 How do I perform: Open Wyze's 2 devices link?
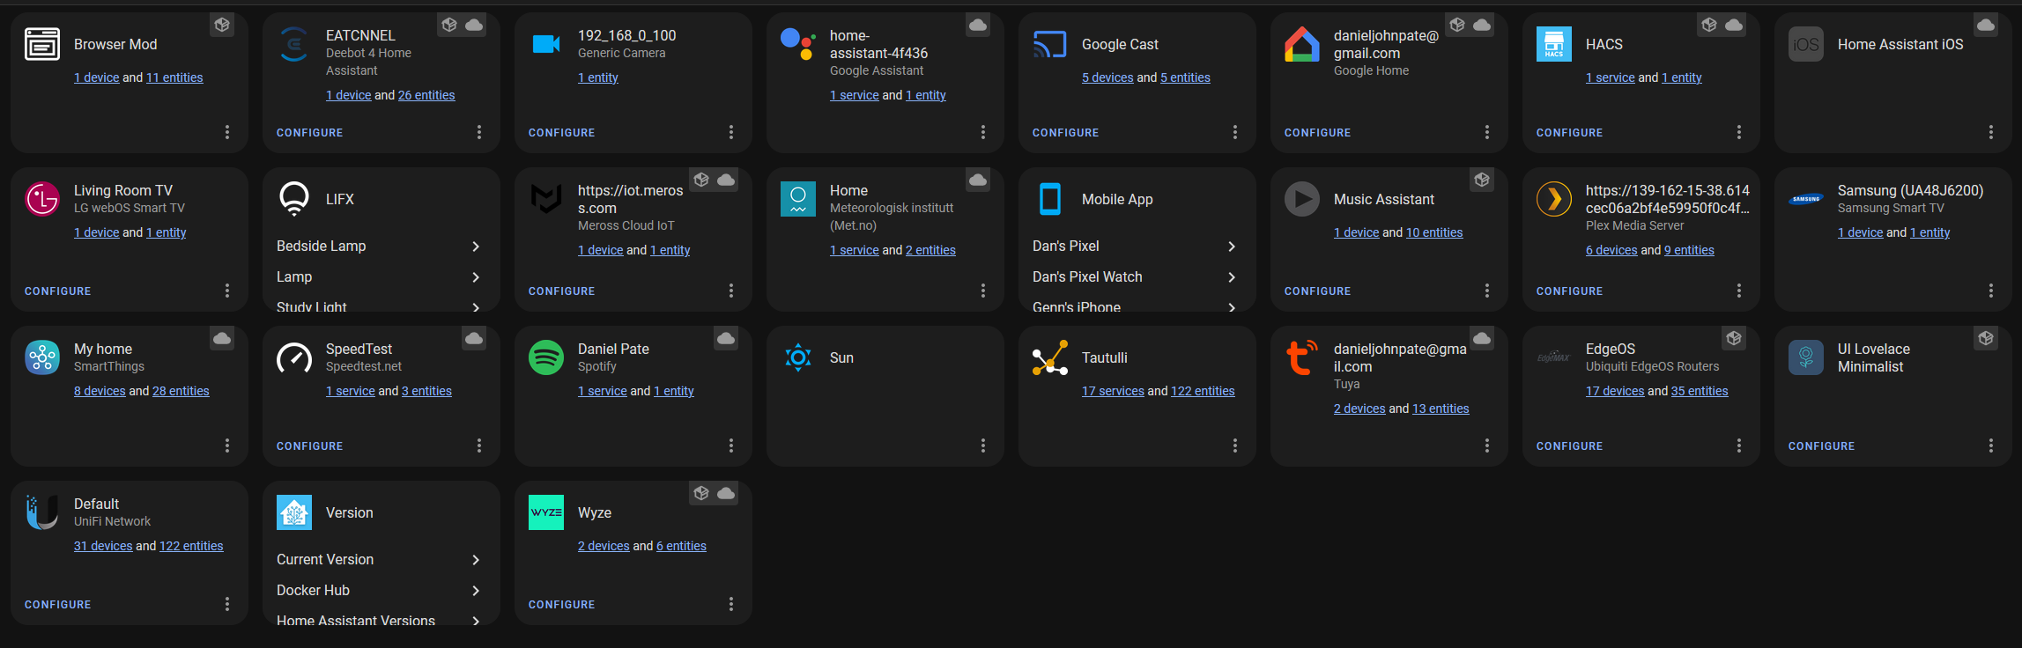coord(604,546)
